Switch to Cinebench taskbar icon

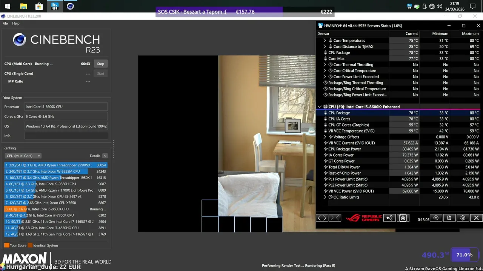(70, 6)
